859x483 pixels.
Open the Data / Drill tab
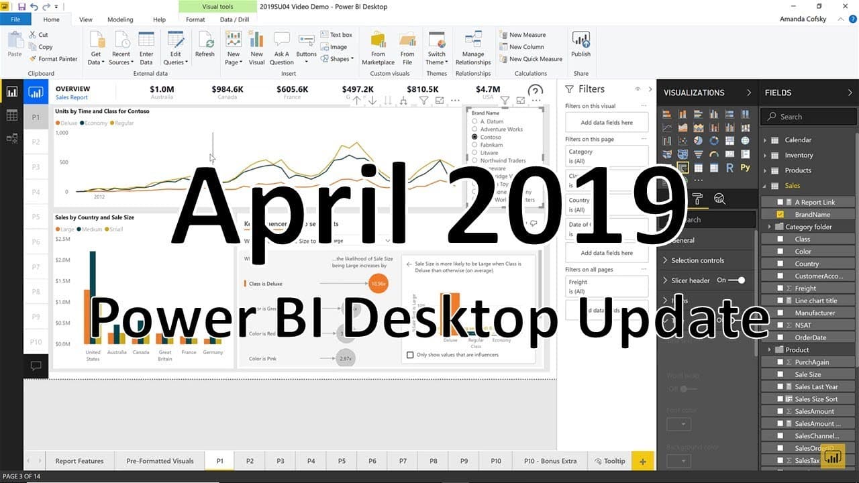[234, 19]
